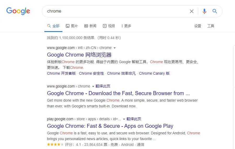Image resolution: width=235 pixels, height=149 pixels.
Task: Start voice search with microphone icon
Action: point(204,11)
